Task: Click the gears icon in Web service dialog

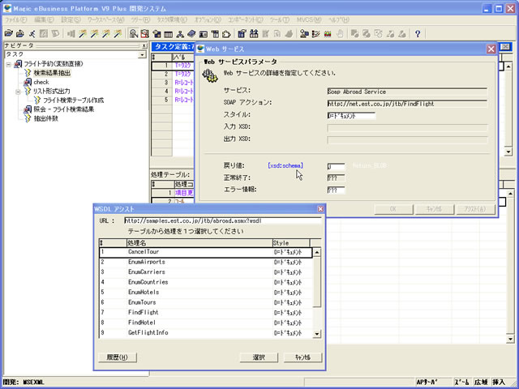Action: coord(210,76)
